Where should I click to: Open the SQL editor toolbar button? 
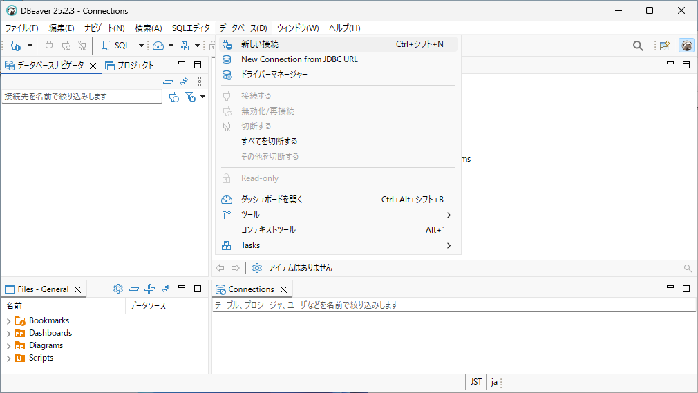pos(115,46)
